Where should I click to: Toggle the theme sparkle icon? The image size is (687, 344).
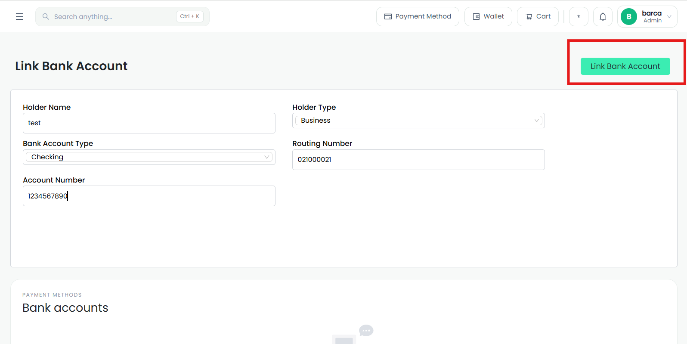coord(579,16)
